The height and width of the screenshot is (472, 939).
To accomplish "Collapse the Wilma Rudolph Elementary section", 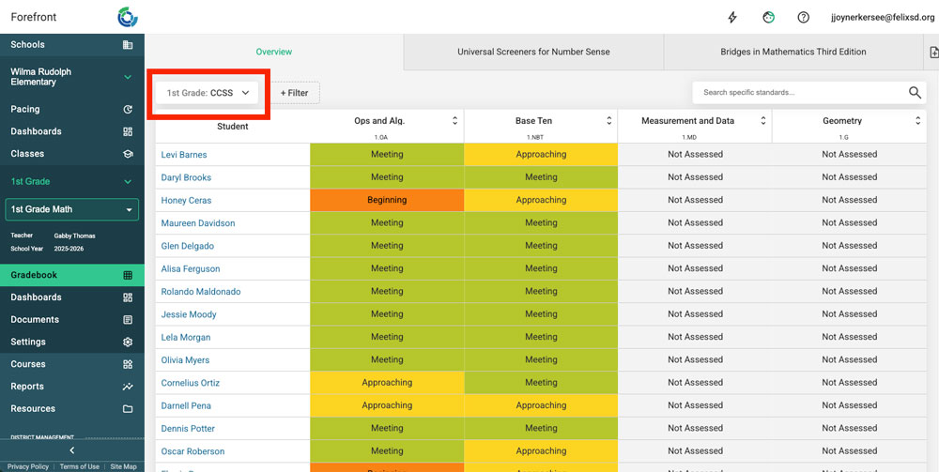I will pos(128,77).
